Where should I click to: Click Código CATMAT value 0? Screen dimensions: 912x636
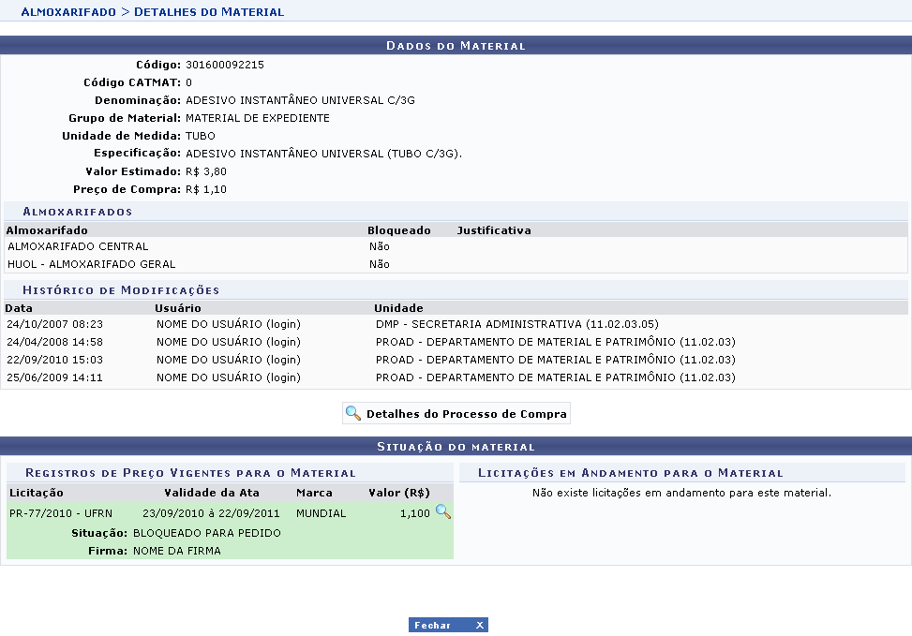pyautogui.click(x=188, y=82)
